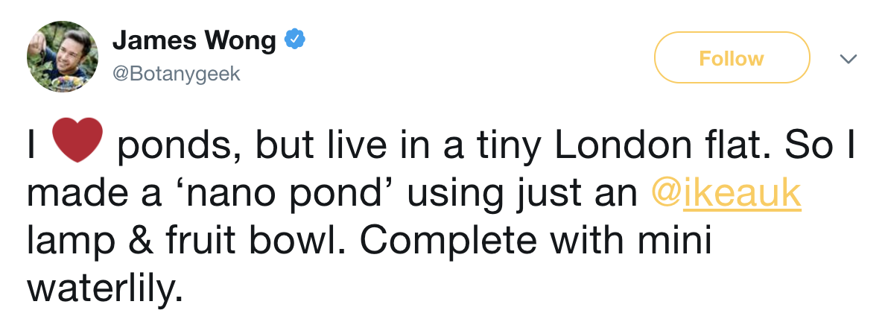This screenshot has width=885, height=319.
Task: Open James Wong's profile photo
Action: tap(63, 57)
